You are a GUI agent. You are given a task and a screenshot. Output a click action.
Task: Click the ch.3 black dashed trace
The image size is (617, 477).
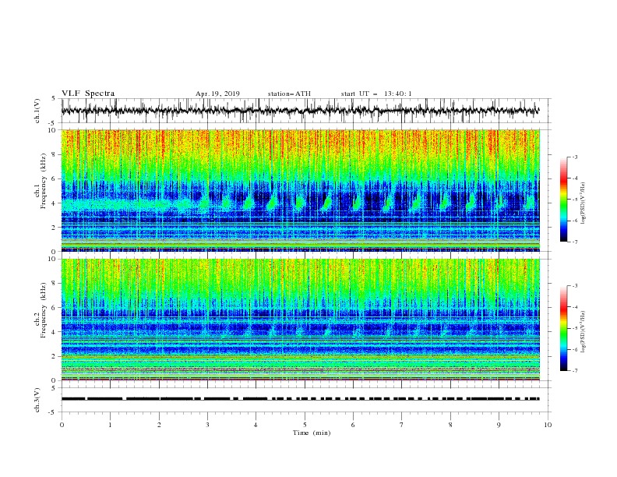click(x=300, y=399)
